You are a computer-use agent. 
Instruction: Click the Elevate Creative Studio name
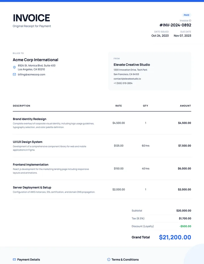132,65
